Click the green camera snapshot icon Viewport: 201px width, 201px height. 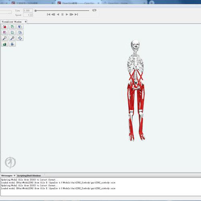pyautogui.click(x=4, y=44)
